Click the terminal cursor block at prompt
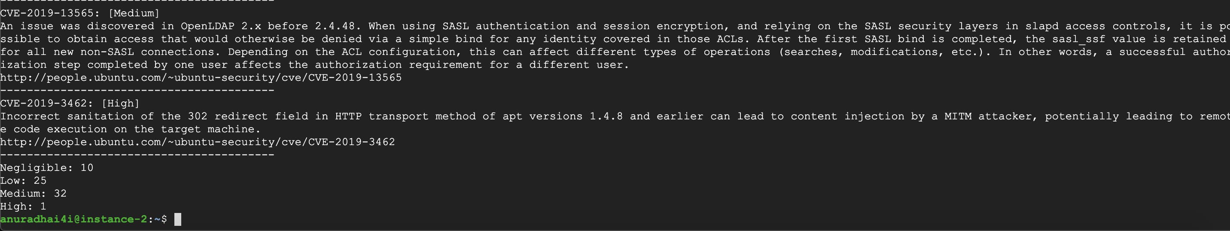1230x231 pixels. [x=178, y=219]
